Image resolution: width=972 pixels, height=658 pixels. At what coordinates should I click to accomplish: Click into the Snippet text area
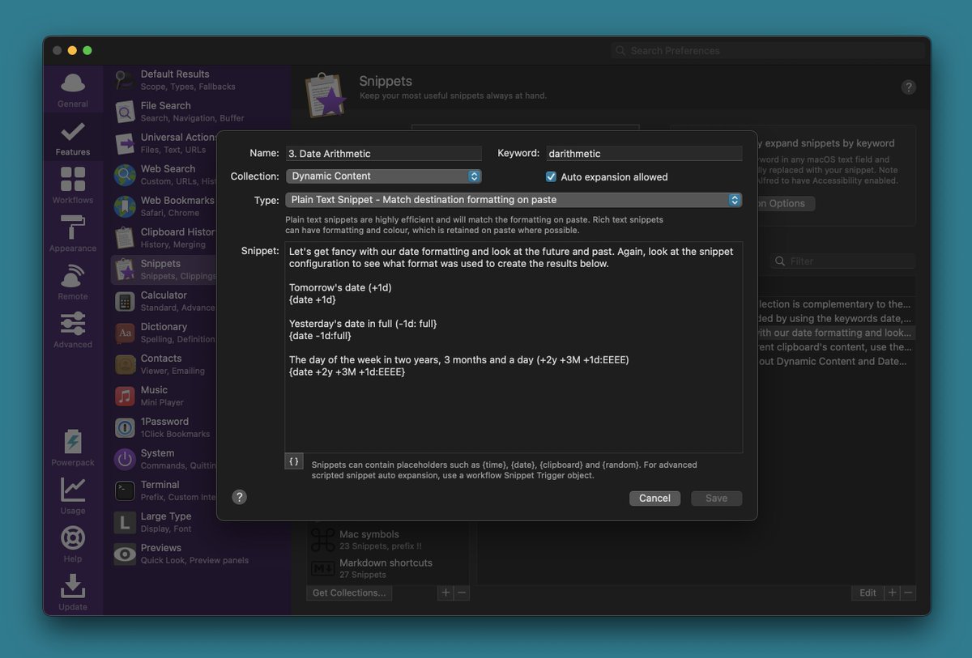[x=514, y=347]
